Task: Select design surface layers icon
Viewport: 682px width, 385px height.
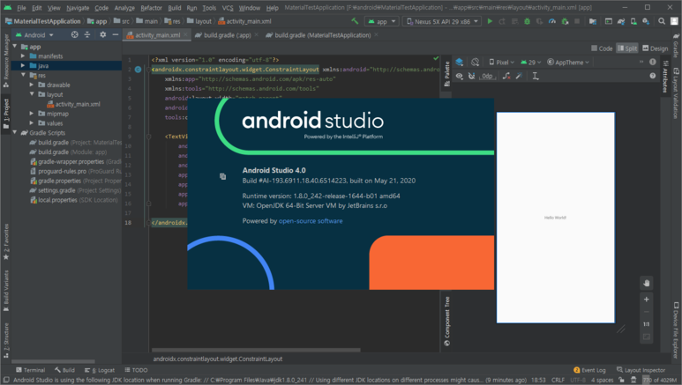Action: (x=459, y=63)
